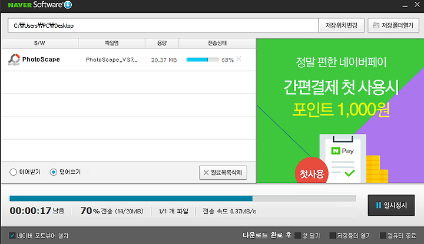Click the C:\Users\PC\Desktop path field

point(163,26)
